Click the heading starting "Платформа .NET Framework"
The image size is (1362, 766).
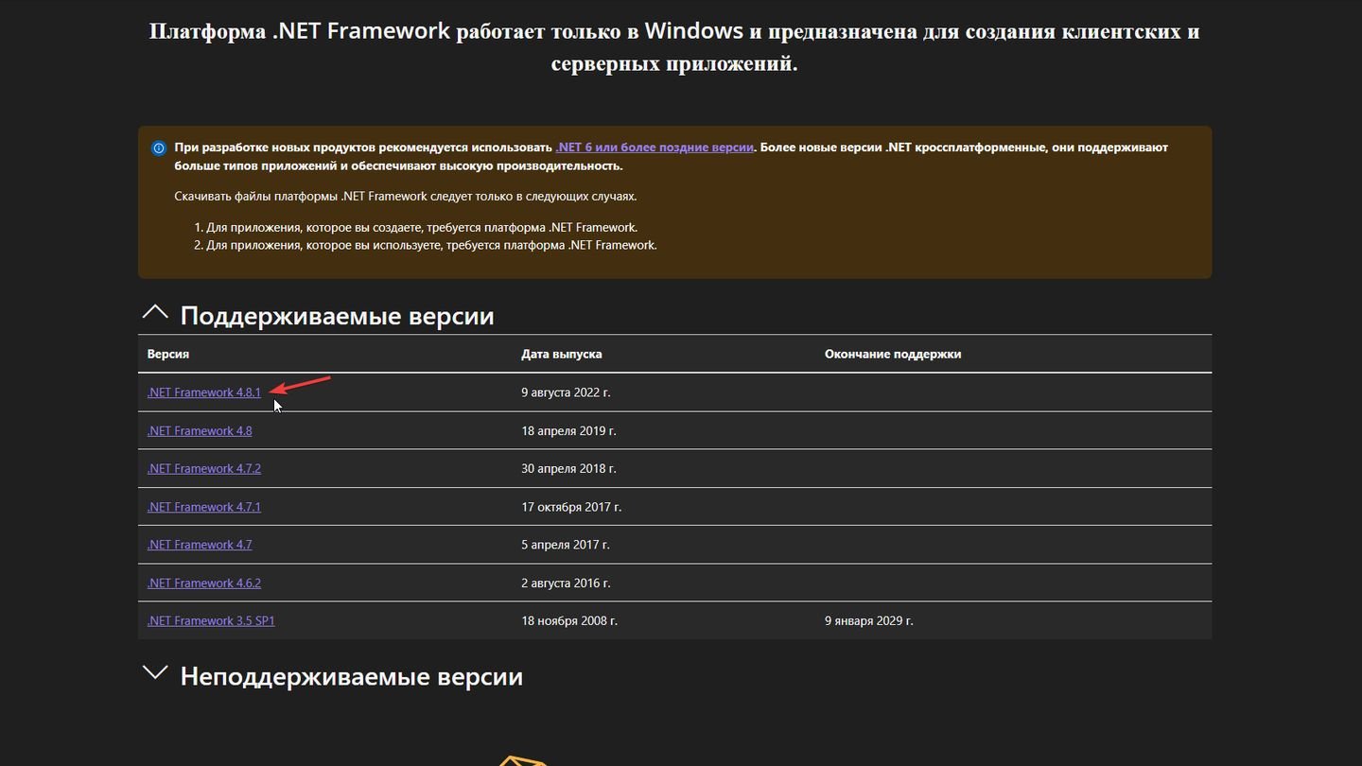(x=674, y=47)
